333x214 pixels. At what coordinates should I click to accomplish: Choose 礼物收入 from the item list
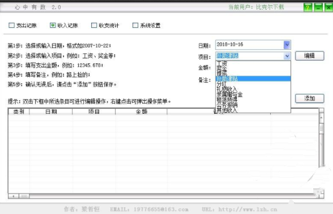(x=253, y=89)
